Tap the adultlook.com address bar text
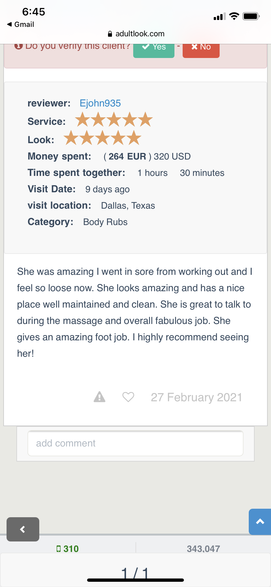Image resolution: width=271 pixels, height=587 pixels. pyautogui.click(x=140, y=34)
